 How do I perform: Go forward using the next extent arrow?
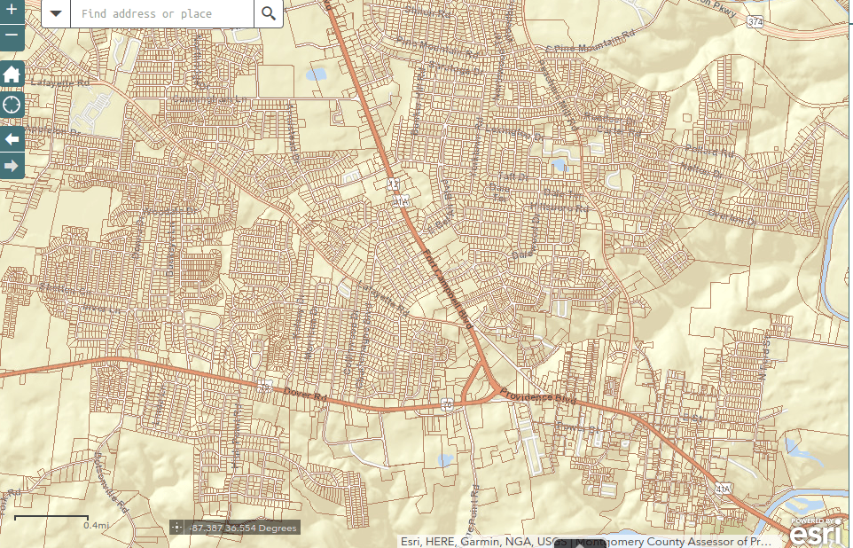click(x=12, y=164)
